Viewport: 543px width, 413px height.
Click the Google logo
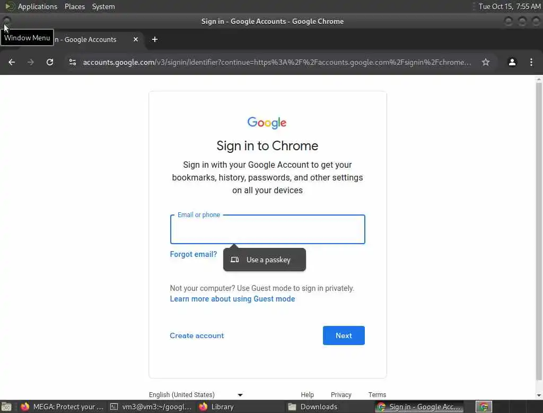(267, 123)
